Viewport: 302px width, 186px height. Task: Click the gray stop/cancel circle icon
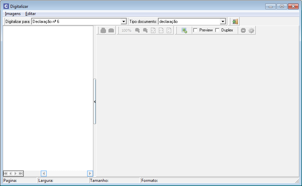click(x=243, y=30)
